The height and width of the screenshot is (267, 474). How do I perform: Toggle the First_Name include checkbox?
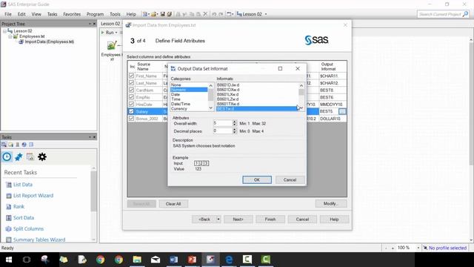tap(131, 76)
